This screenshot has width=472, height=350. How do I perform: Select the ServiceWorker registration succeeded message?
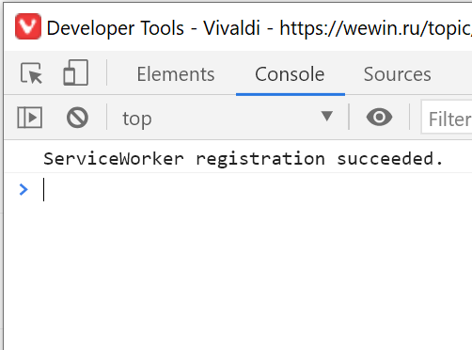click(243, 159)
